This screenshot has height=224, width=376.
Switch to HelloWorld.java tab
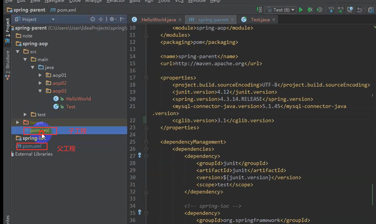(157, 20)
